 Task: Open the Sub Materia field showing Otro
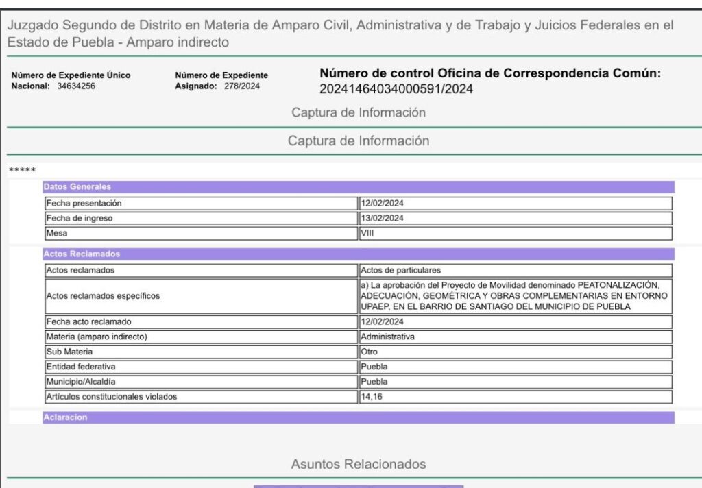pos(516,352)
